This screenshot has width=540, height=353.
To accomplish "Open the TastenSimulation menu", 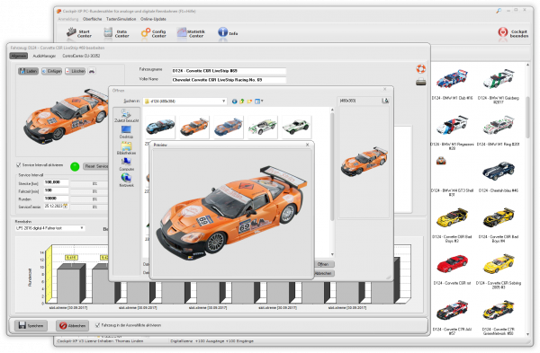I will (x=121, y=19).
